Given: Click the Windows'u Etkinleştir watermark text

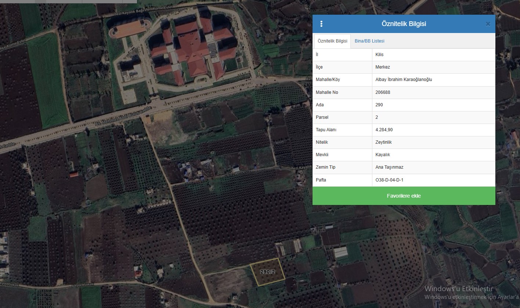Looking at the screenshot, I should pyautogui.click(x=458, y=289).
